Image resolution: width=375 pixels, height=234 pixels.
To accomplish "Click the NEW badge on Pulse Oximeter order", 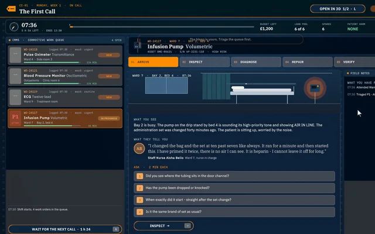I will point(109,55).
